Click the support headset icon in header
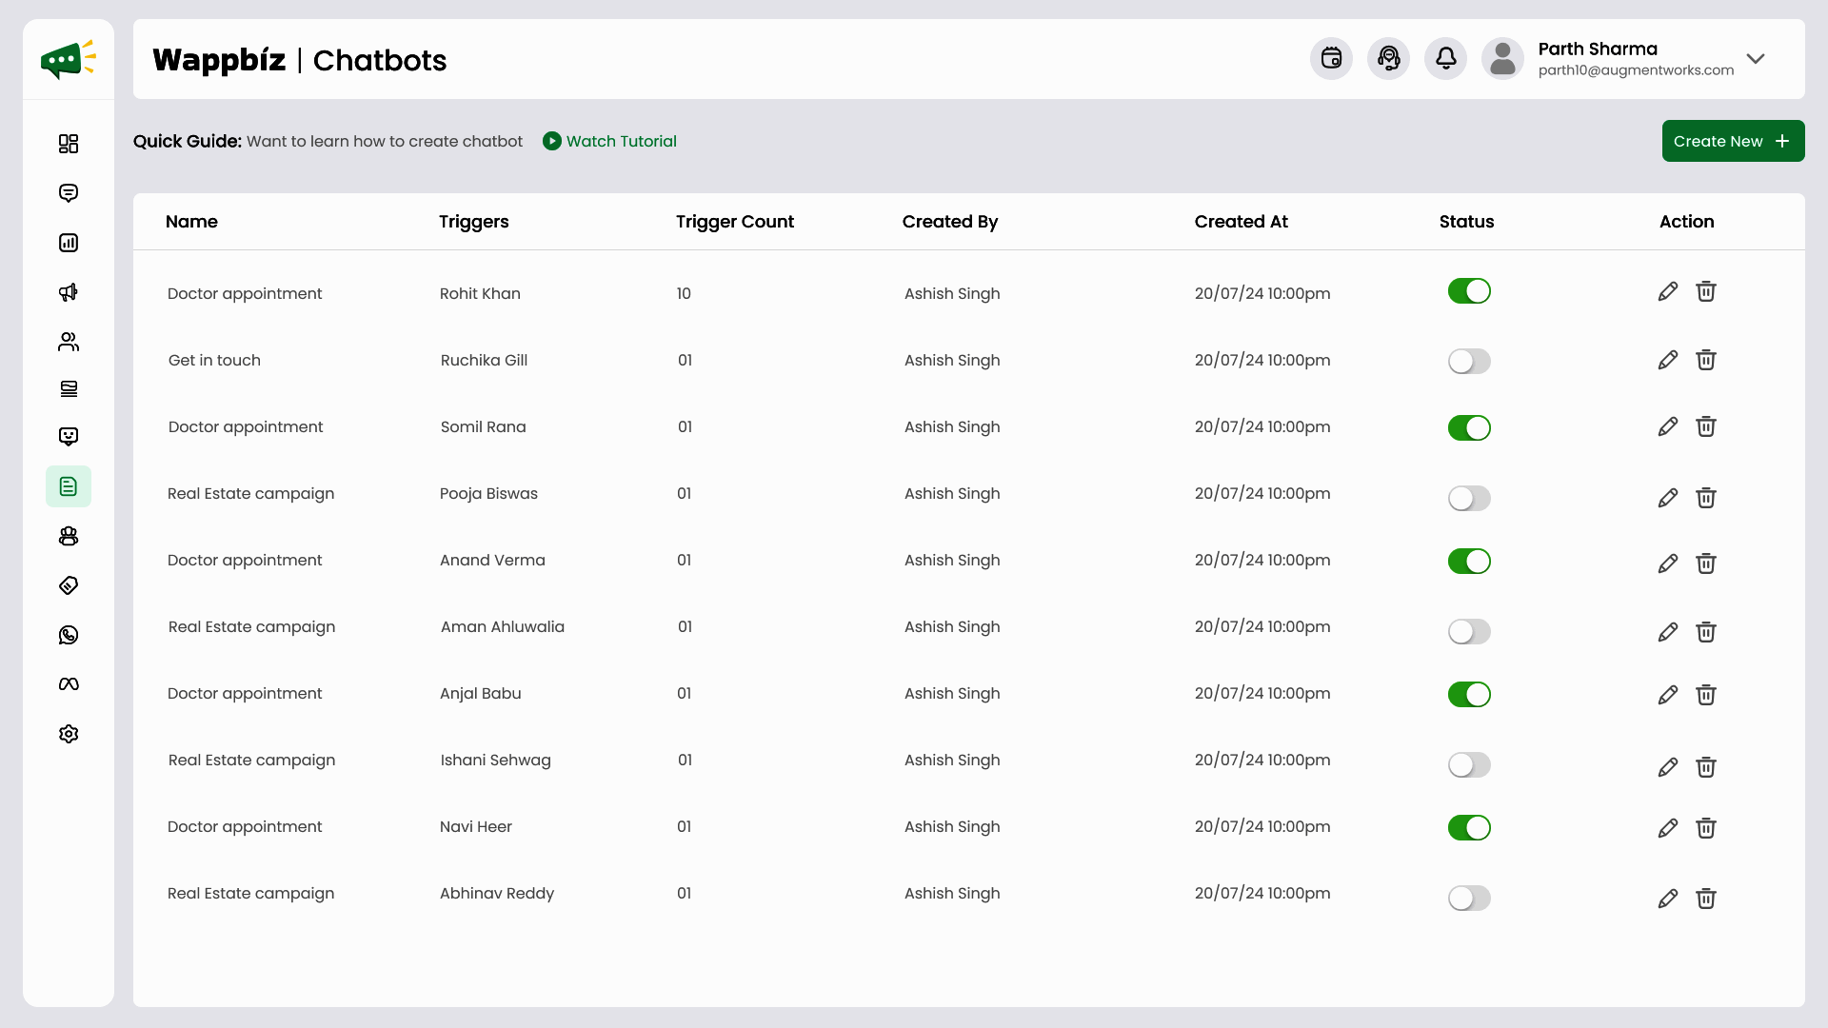 pos(1388,59)
